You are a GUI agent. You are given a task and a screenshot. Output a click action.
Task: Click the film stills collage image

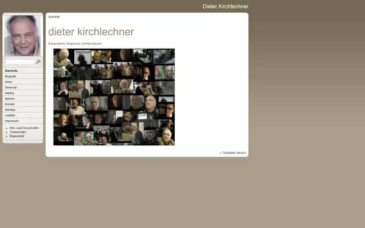click(x=114, y=97)
